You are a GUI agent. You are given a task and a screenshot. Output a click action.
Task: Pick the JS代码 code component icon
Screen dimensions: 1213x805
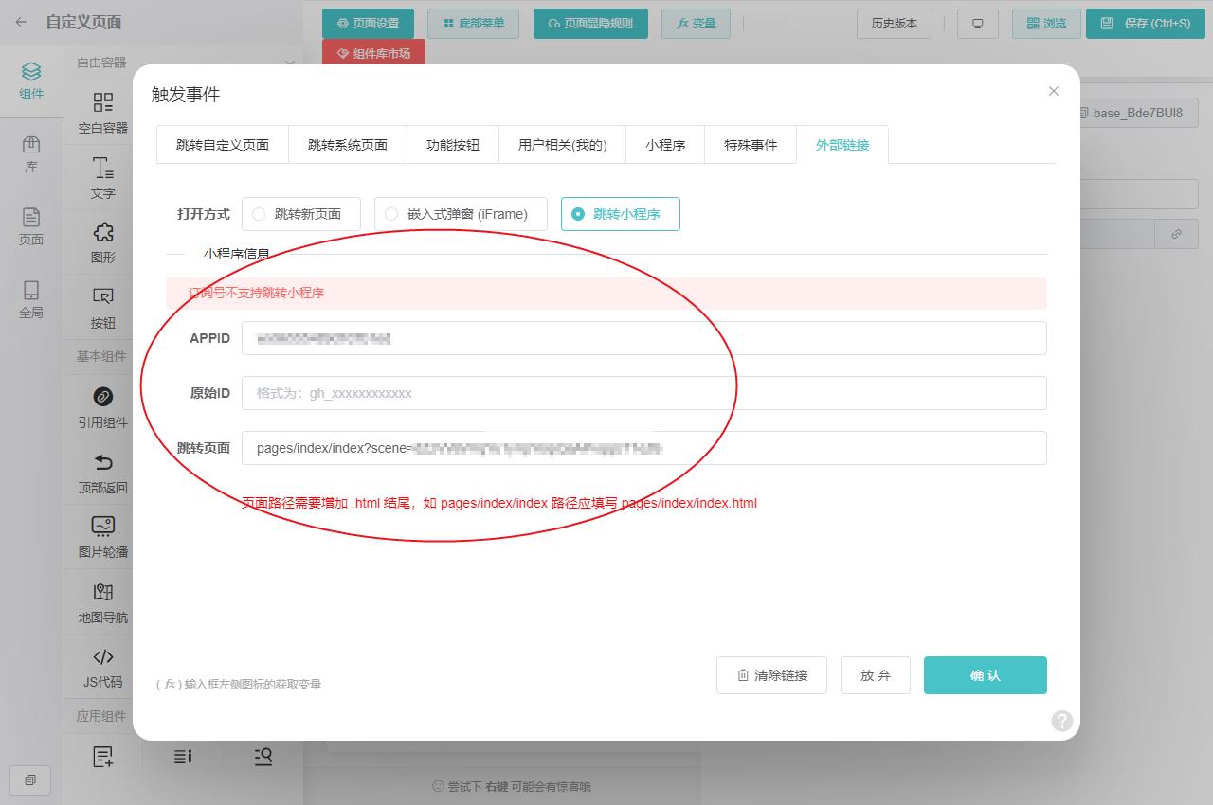click(x=102, y=657)
